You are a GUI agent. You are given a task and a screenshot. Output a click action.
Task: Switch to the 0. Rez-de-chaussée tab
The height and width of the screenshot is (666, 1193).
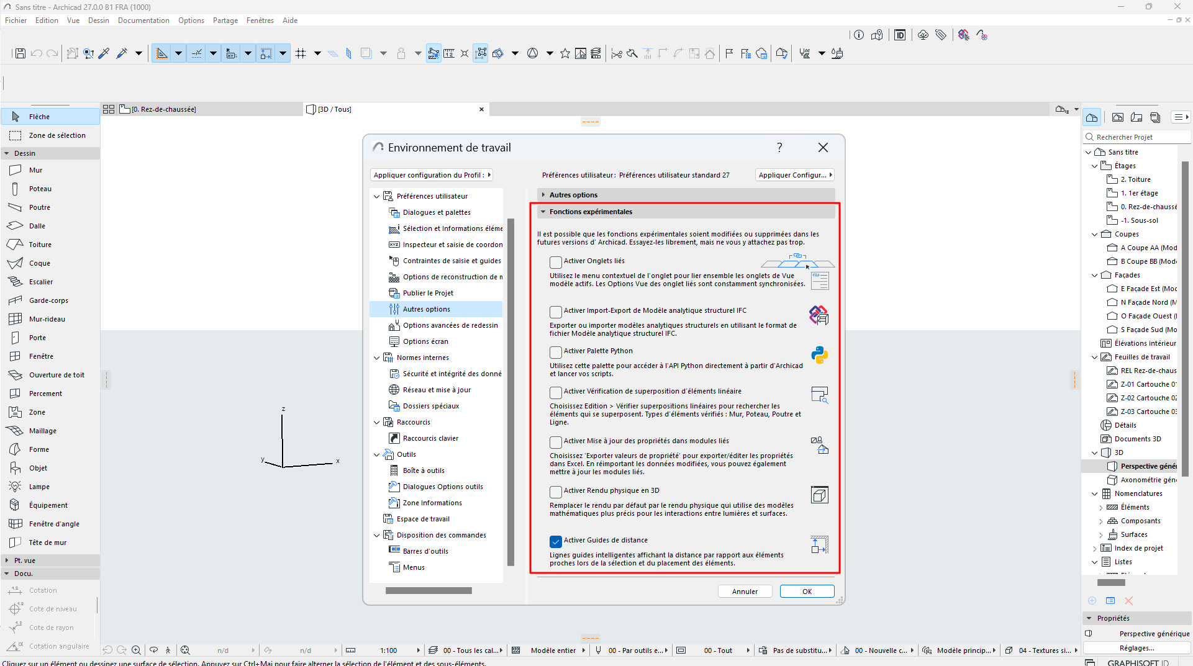point(165,109)
